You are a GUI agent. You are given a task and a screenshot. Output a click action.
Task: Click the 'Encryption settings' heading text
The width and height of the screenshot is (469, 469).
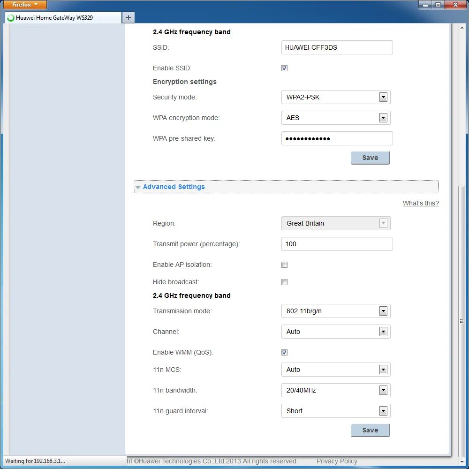pos(184,82)
